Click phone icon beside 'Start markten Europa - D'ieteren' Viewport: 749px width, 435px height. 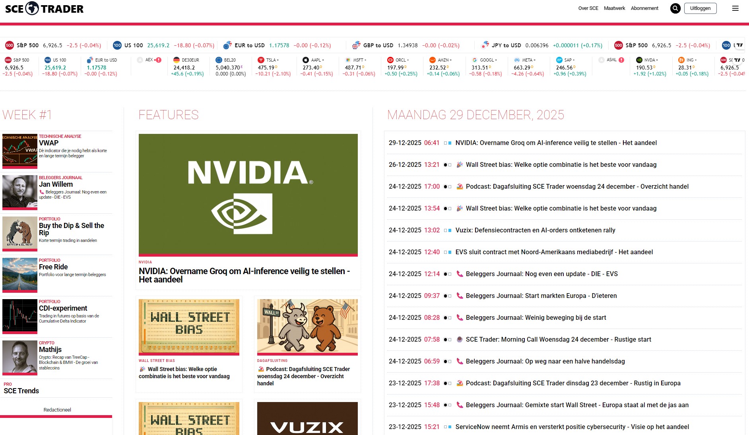coord(460,296)
